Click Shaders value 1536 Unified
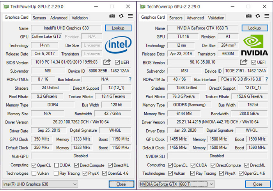The width and height of the screenshot is (273, 191). click(x=187, y=88)
